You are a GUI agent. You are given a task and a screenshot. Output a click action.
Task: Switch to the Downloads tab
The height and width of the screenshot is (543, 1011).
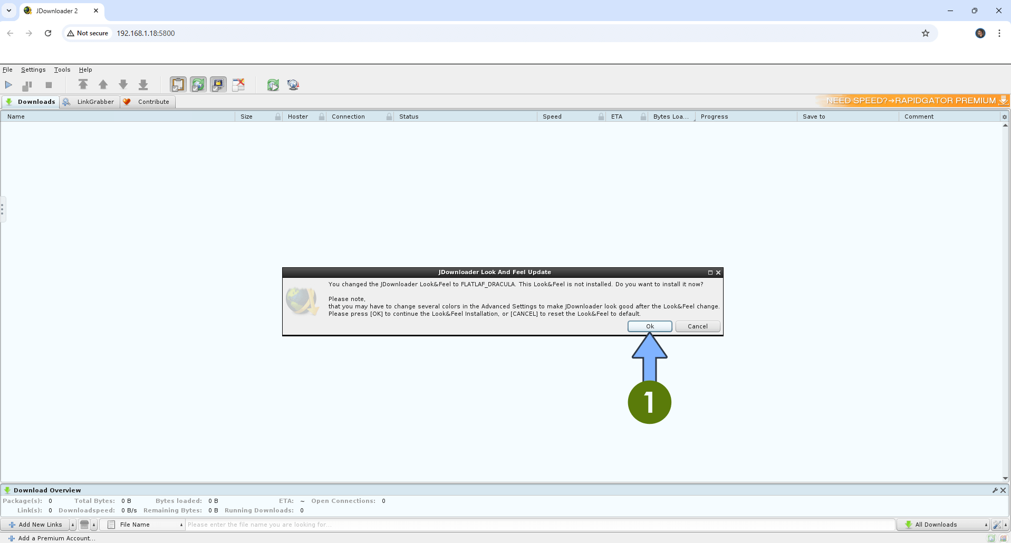pyautogui.click(x=30, y=102)
